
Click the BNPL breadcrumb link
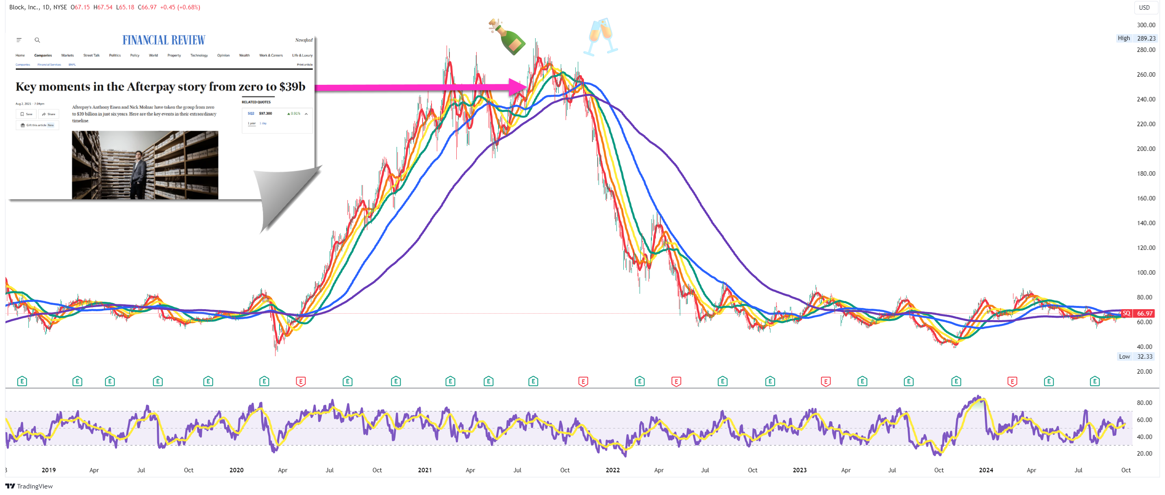click(72, 65)
